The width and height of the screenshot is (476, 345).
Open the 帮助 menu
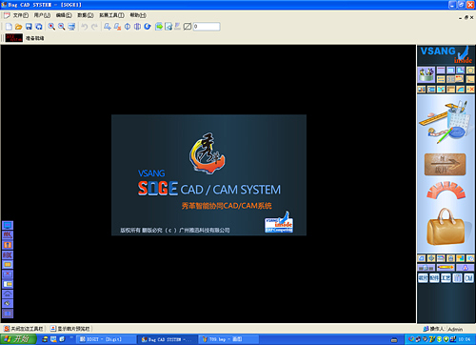click(x=138, y=15)
